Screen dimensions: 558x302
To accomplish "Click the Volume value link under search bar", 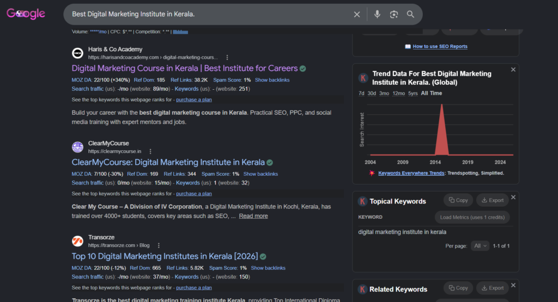I will click(x=98, y=32).
